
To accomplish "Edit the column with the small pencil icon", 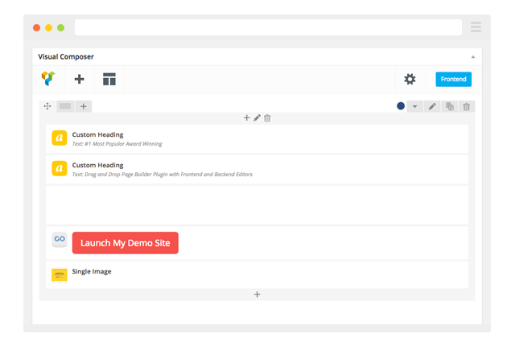I will 257,117.
